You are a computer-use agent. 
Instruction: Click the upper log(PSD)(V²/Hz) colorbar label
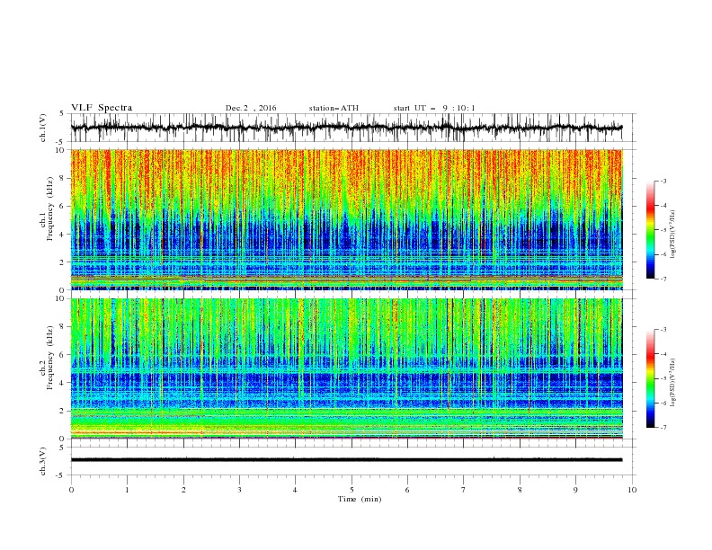673,235
